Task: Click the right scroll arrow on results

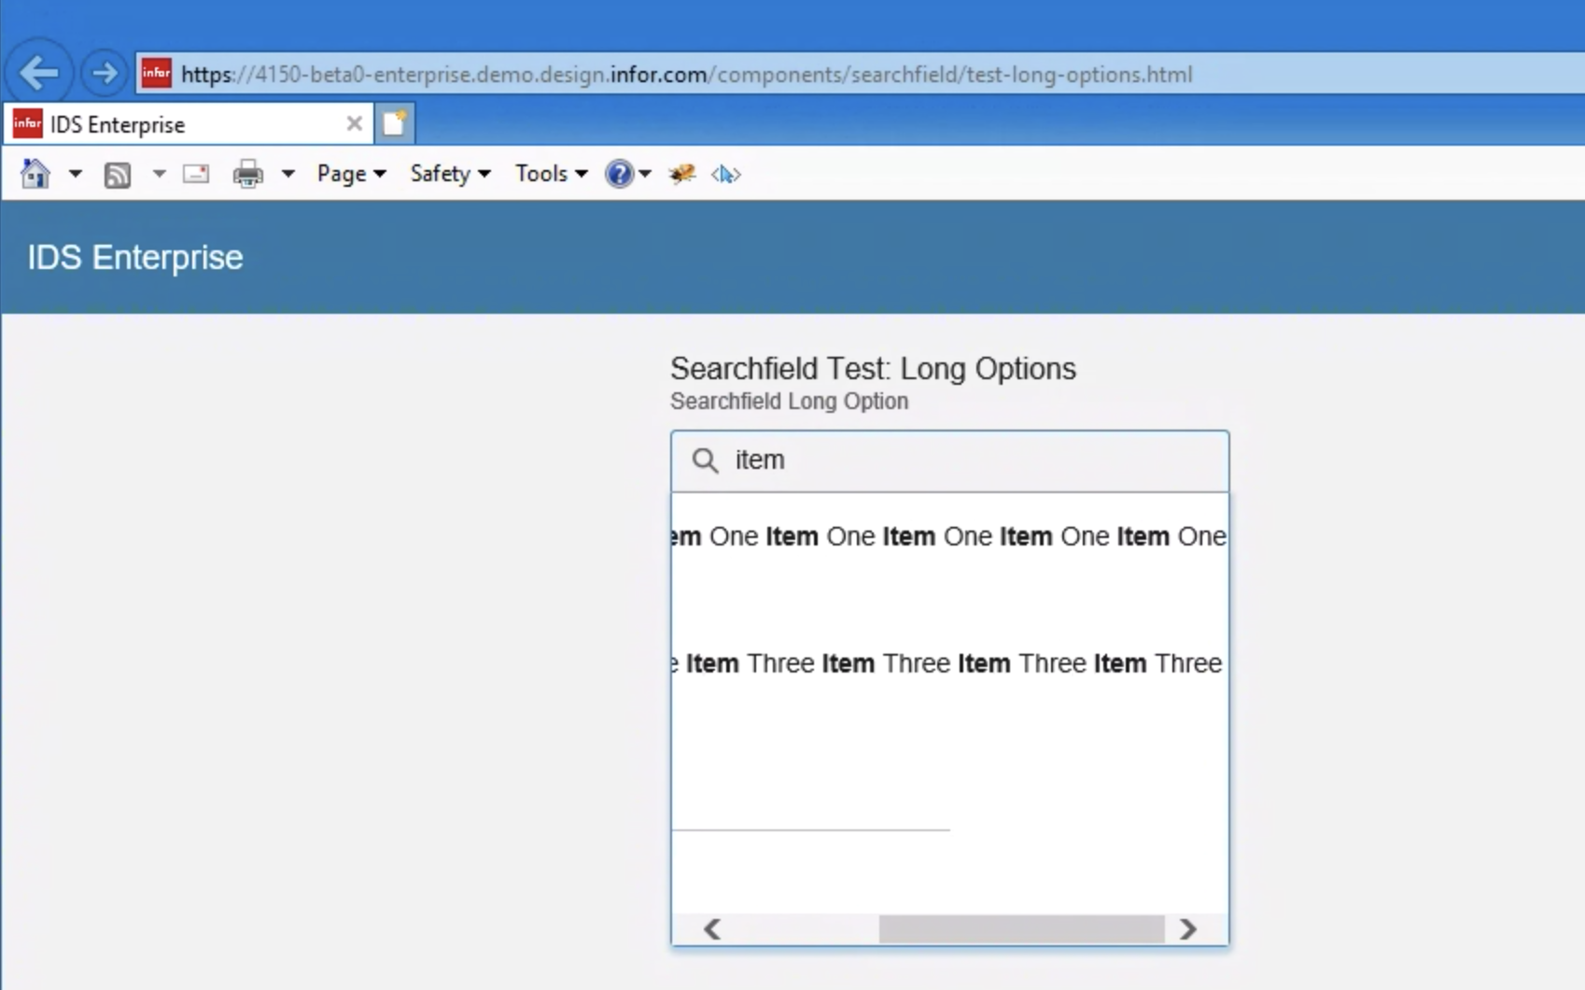Action: click(x=1188, y=929)
